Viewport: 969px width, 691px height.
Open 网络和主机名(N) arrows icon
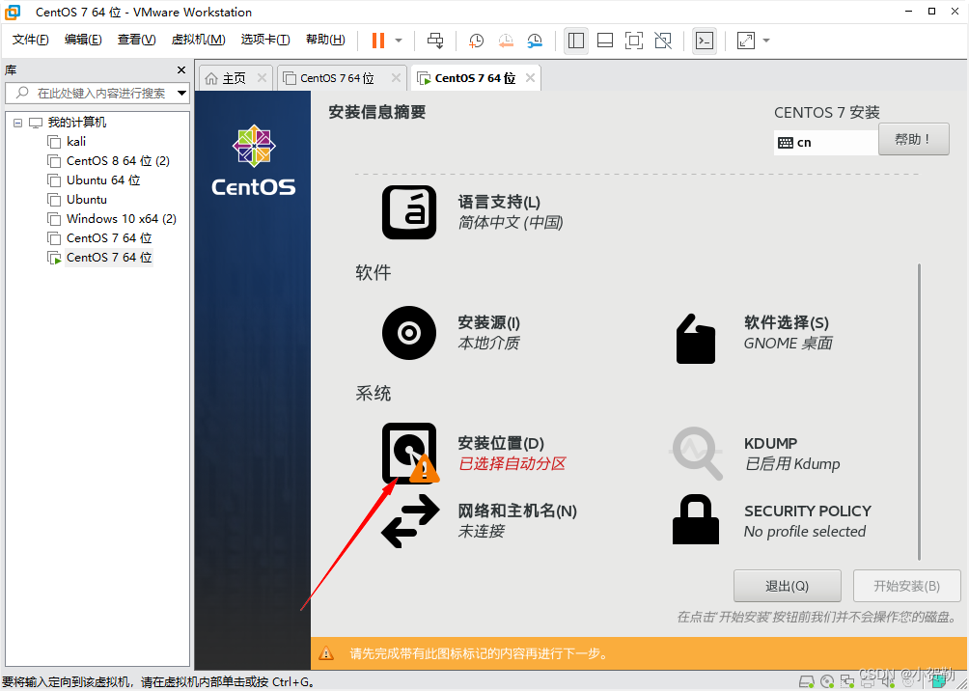(x=409, y=521)
